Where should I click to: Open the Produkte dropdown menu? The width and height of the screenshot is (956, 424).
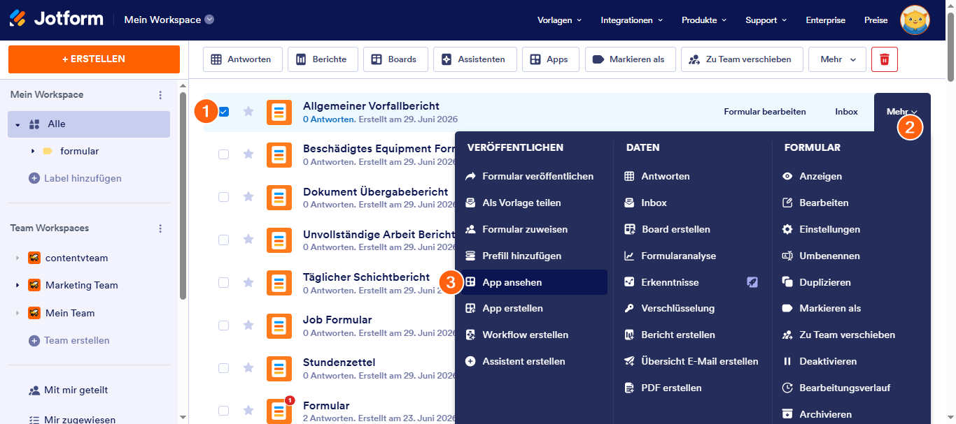[x=704, y=20]
